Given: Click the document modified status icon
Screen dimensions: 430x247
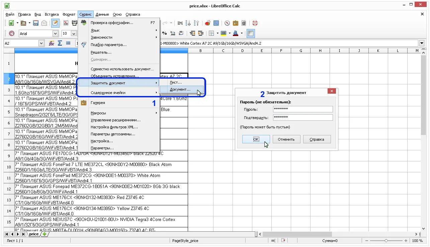Looking at the screenshot, I should click(283, 241).
